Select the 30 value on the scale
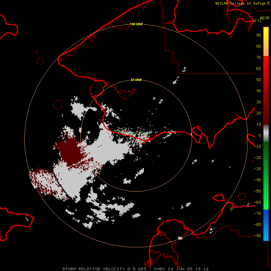The width and height of the screenshot is (271, 271). point(259,102)
